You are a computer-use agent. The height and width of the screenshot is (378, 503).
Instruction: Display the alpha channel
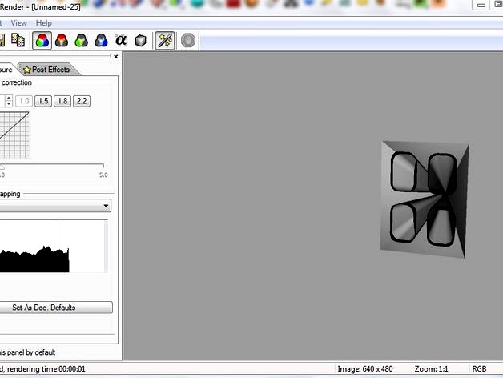[x=121, y=40]
